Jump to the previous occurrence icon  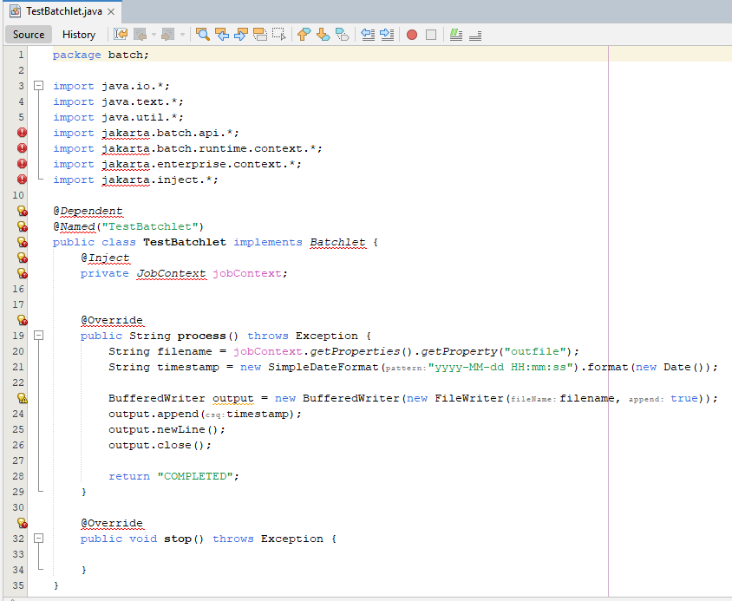222,35
